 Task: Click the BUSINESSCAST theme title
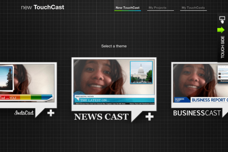(x=197, y=113)
